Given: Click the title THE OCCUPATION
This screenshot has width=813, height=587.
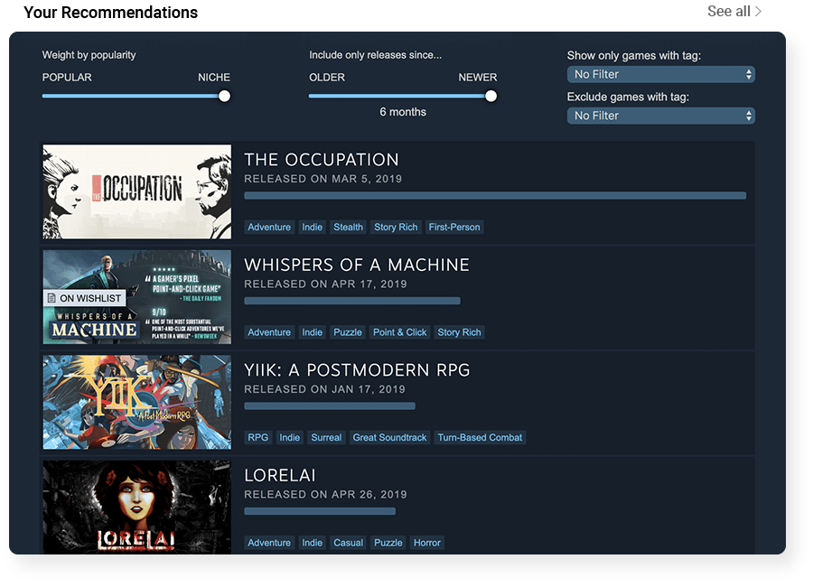Looking at the screenshot, I should pyautogui.click(x=322, y=160).
